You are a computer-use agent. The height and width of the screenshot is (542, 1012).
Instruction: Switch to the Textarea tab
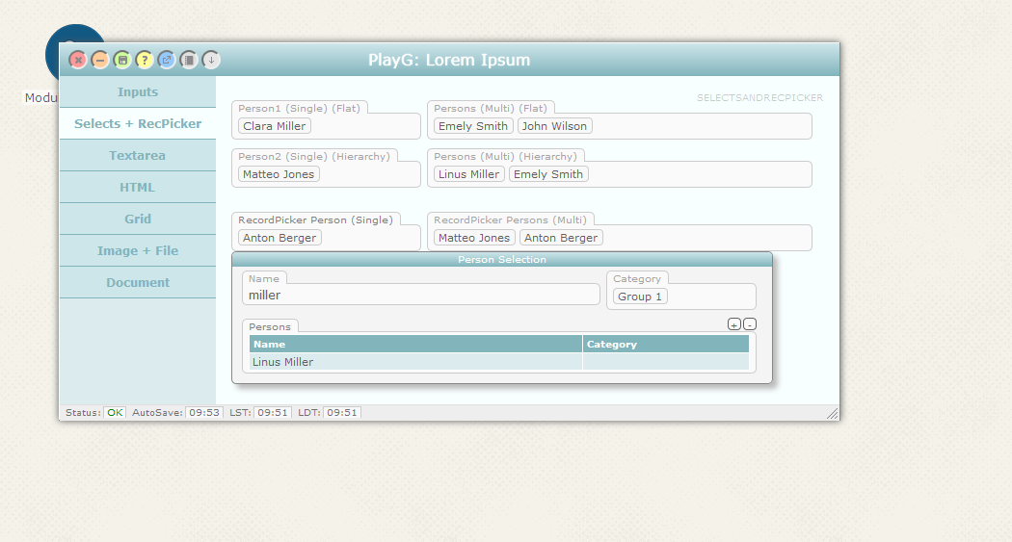(138, 155)
